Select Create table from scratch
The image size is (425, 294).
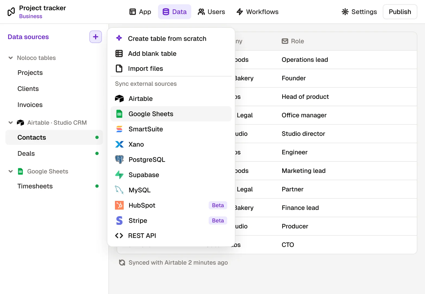pos(171,38)
